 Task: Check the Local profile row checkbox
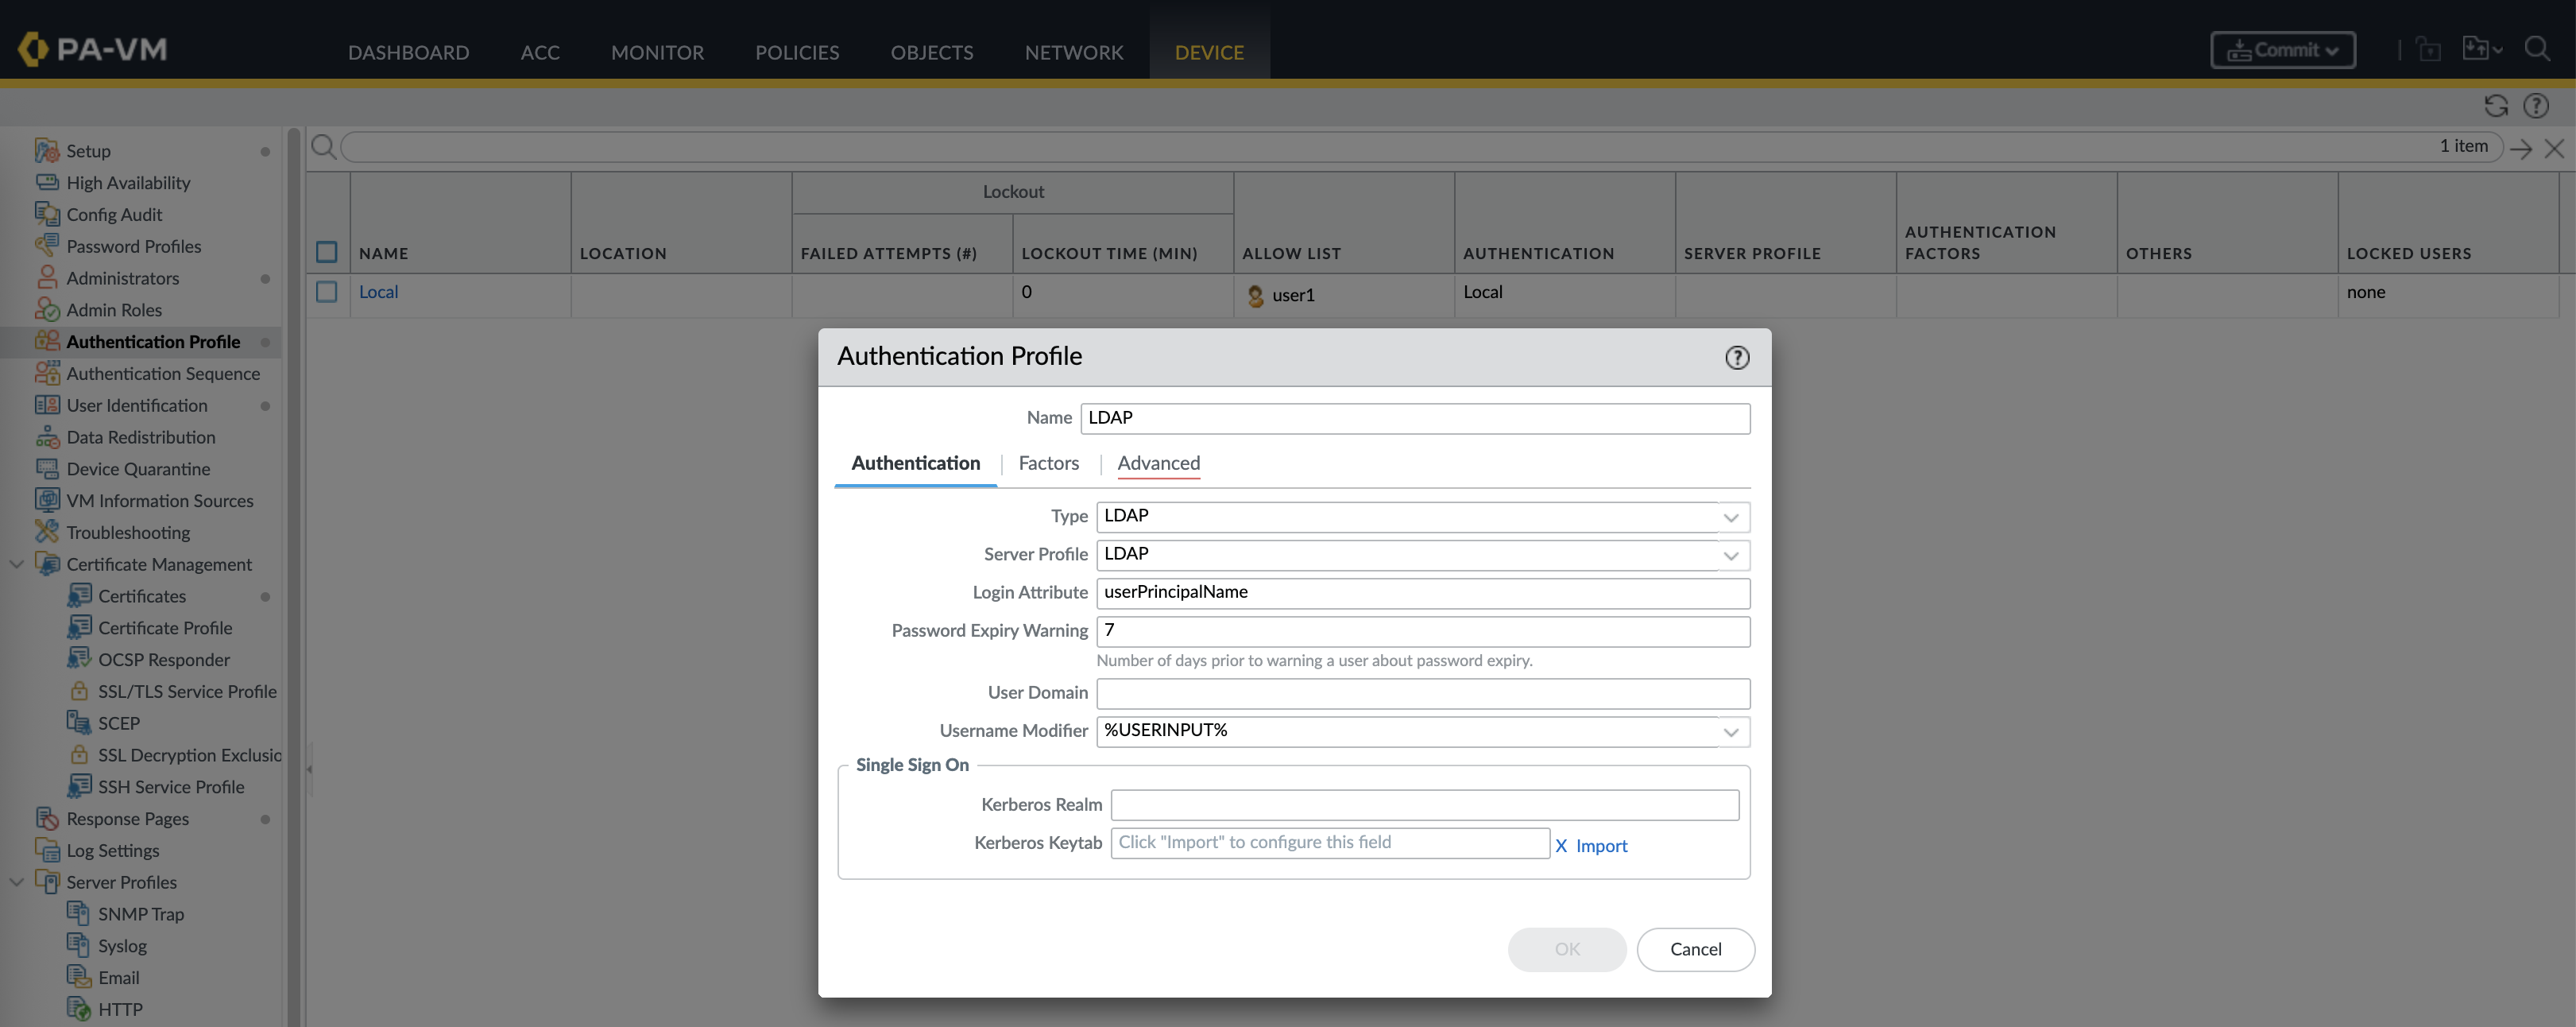tap(327, 292)
